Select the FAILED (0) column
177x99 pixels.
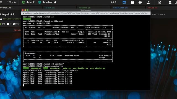pyautogui.click(x=152, y=8)
